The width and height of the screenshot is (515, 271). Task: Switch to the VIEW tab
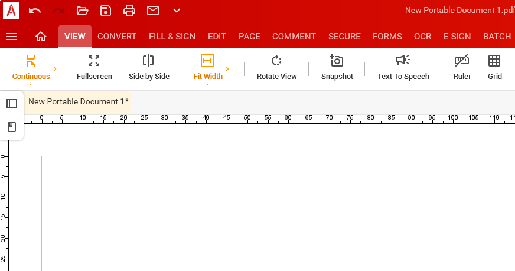pos(75,37)
